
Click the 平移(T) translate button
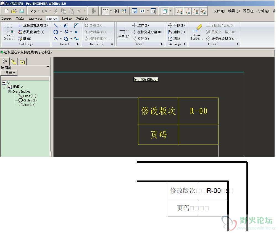coord(176,25)
